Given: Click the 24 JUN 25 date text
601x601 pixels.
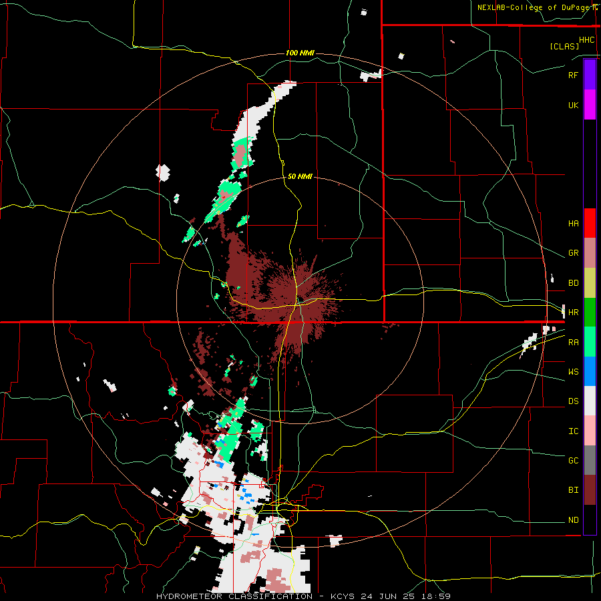Looking at the screenshot, I should pyautogui.click(x=388, y=596).
